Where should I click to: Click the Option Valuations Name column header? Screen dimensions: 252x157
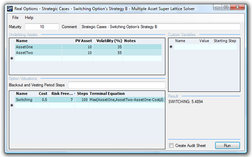[x=22, y=94]
